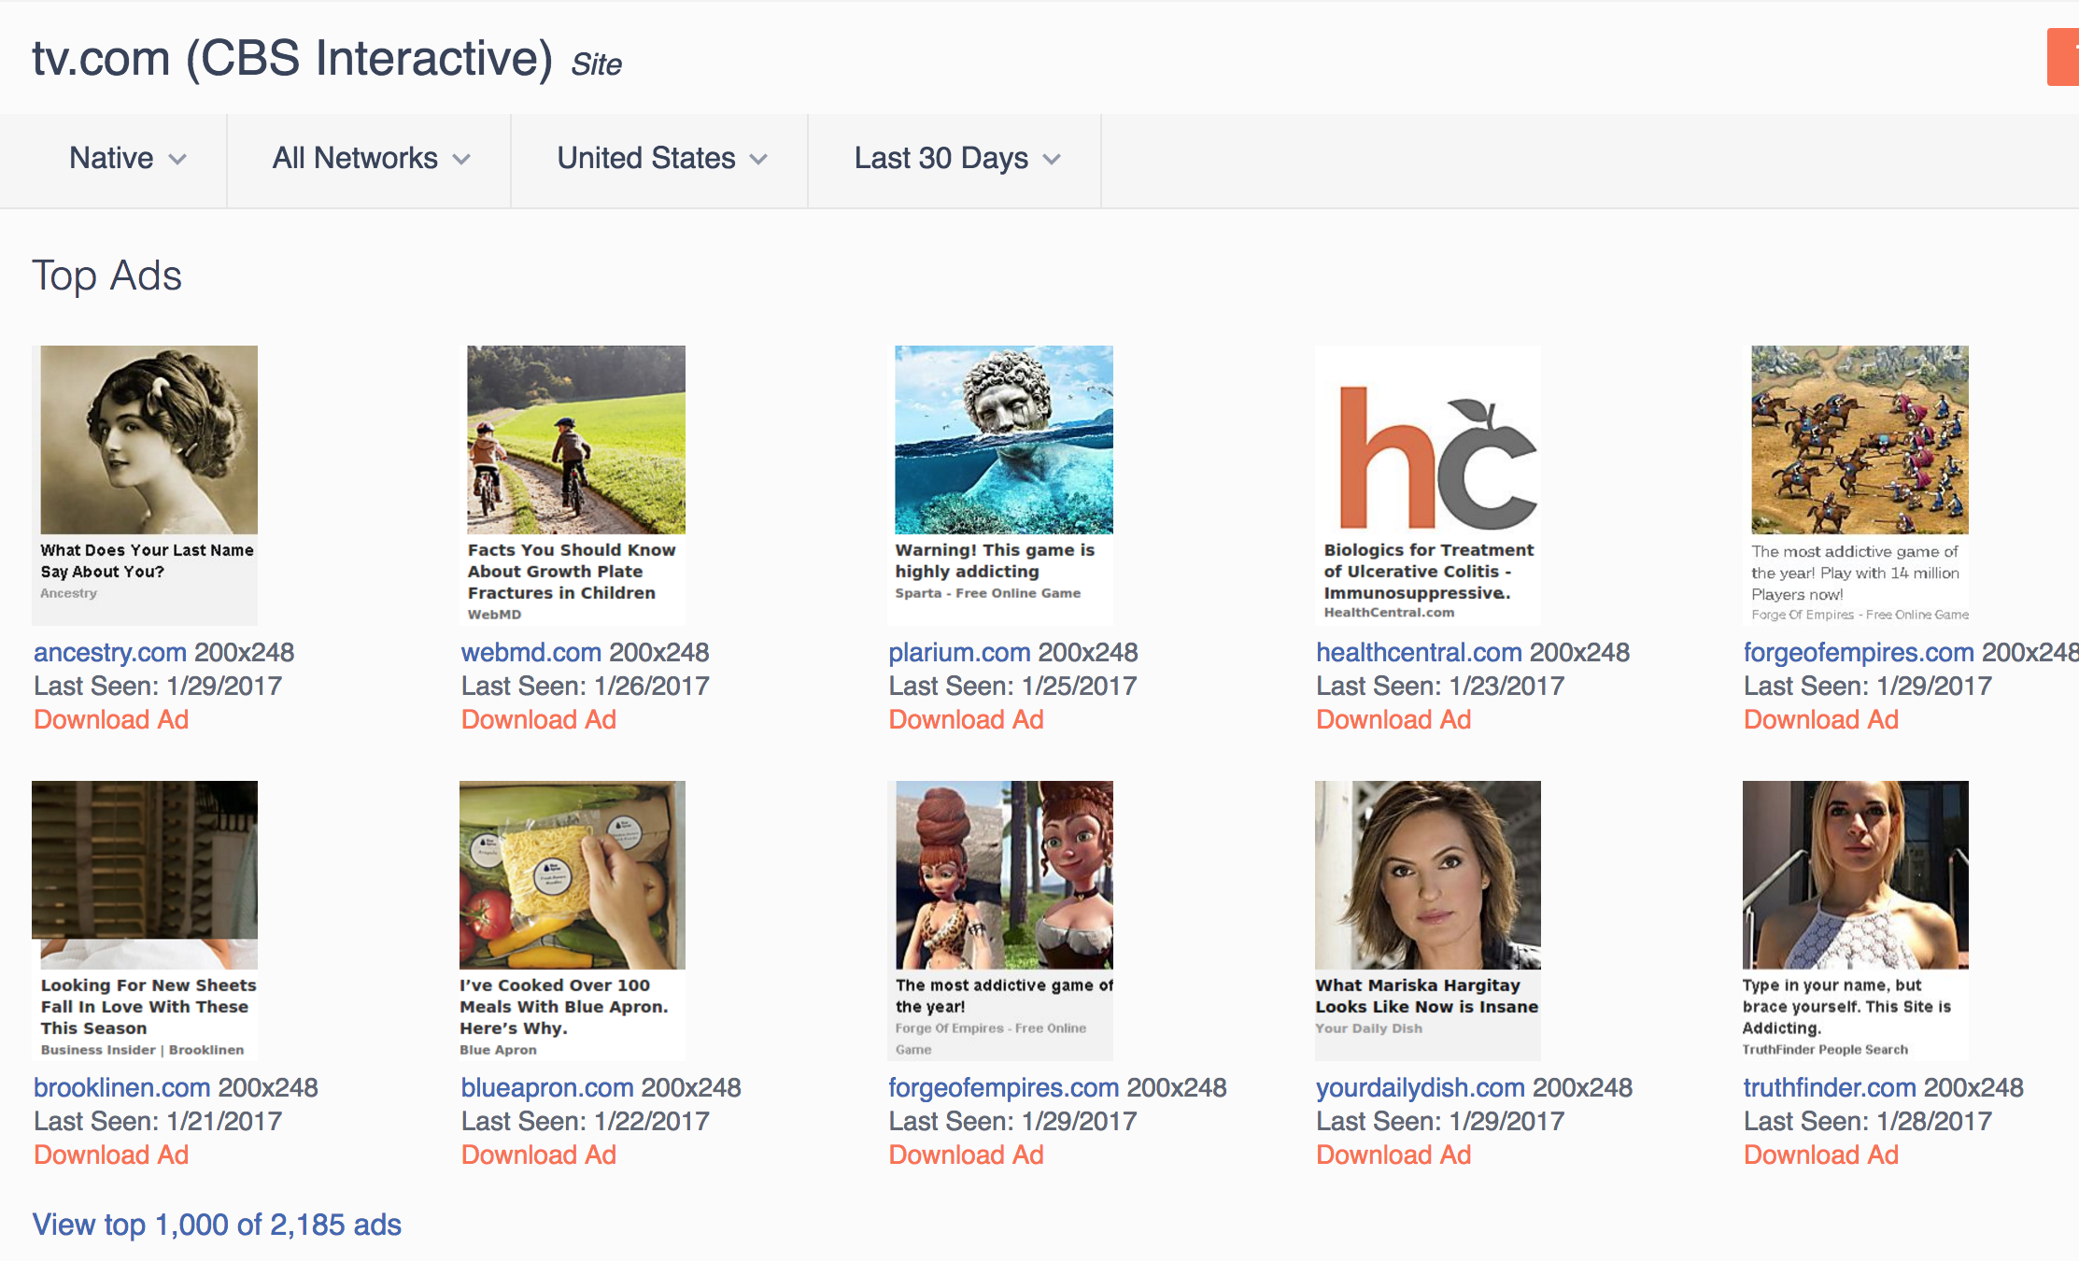Download the yourdailydish.com ad
The image size is (2079, 1261).
[1393, 1155]
